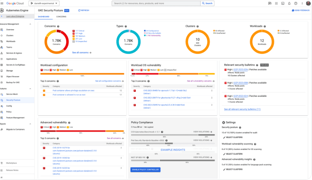
Task: Open See all relevant security bulletins (11)
Action: pyautogui.click(x=242, y=109)
